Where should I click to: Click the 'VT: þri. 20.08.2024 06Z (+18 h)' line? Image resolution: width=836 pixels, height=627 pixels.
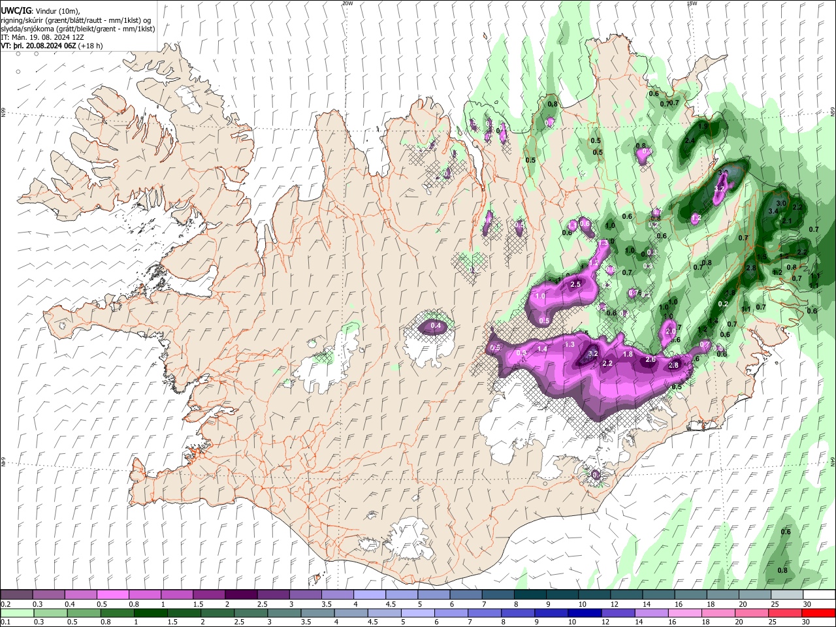click(52, 46)
